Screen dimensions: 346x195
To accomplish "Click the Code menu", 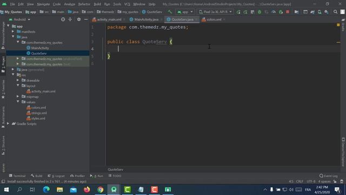I will [x=56, y=4].
